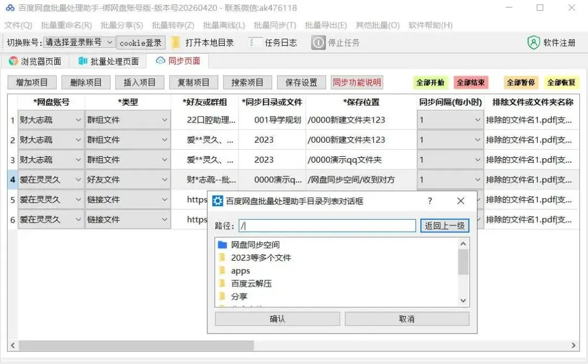The width and height of the screenshot is (588, 364).
Task: Open the 批量重命名(R) menu
Action: point(66,25)
